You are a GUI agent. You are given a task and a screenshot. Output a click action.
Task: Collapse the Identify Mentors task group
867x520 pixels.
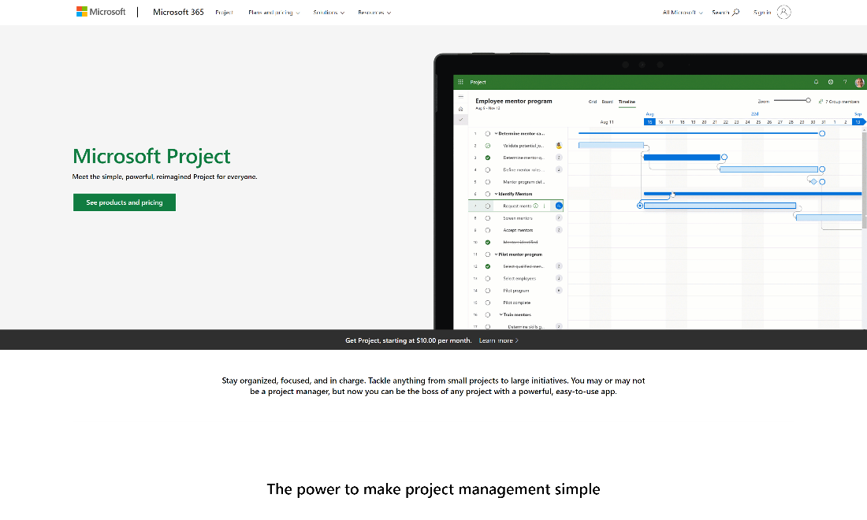pos(496,194)
